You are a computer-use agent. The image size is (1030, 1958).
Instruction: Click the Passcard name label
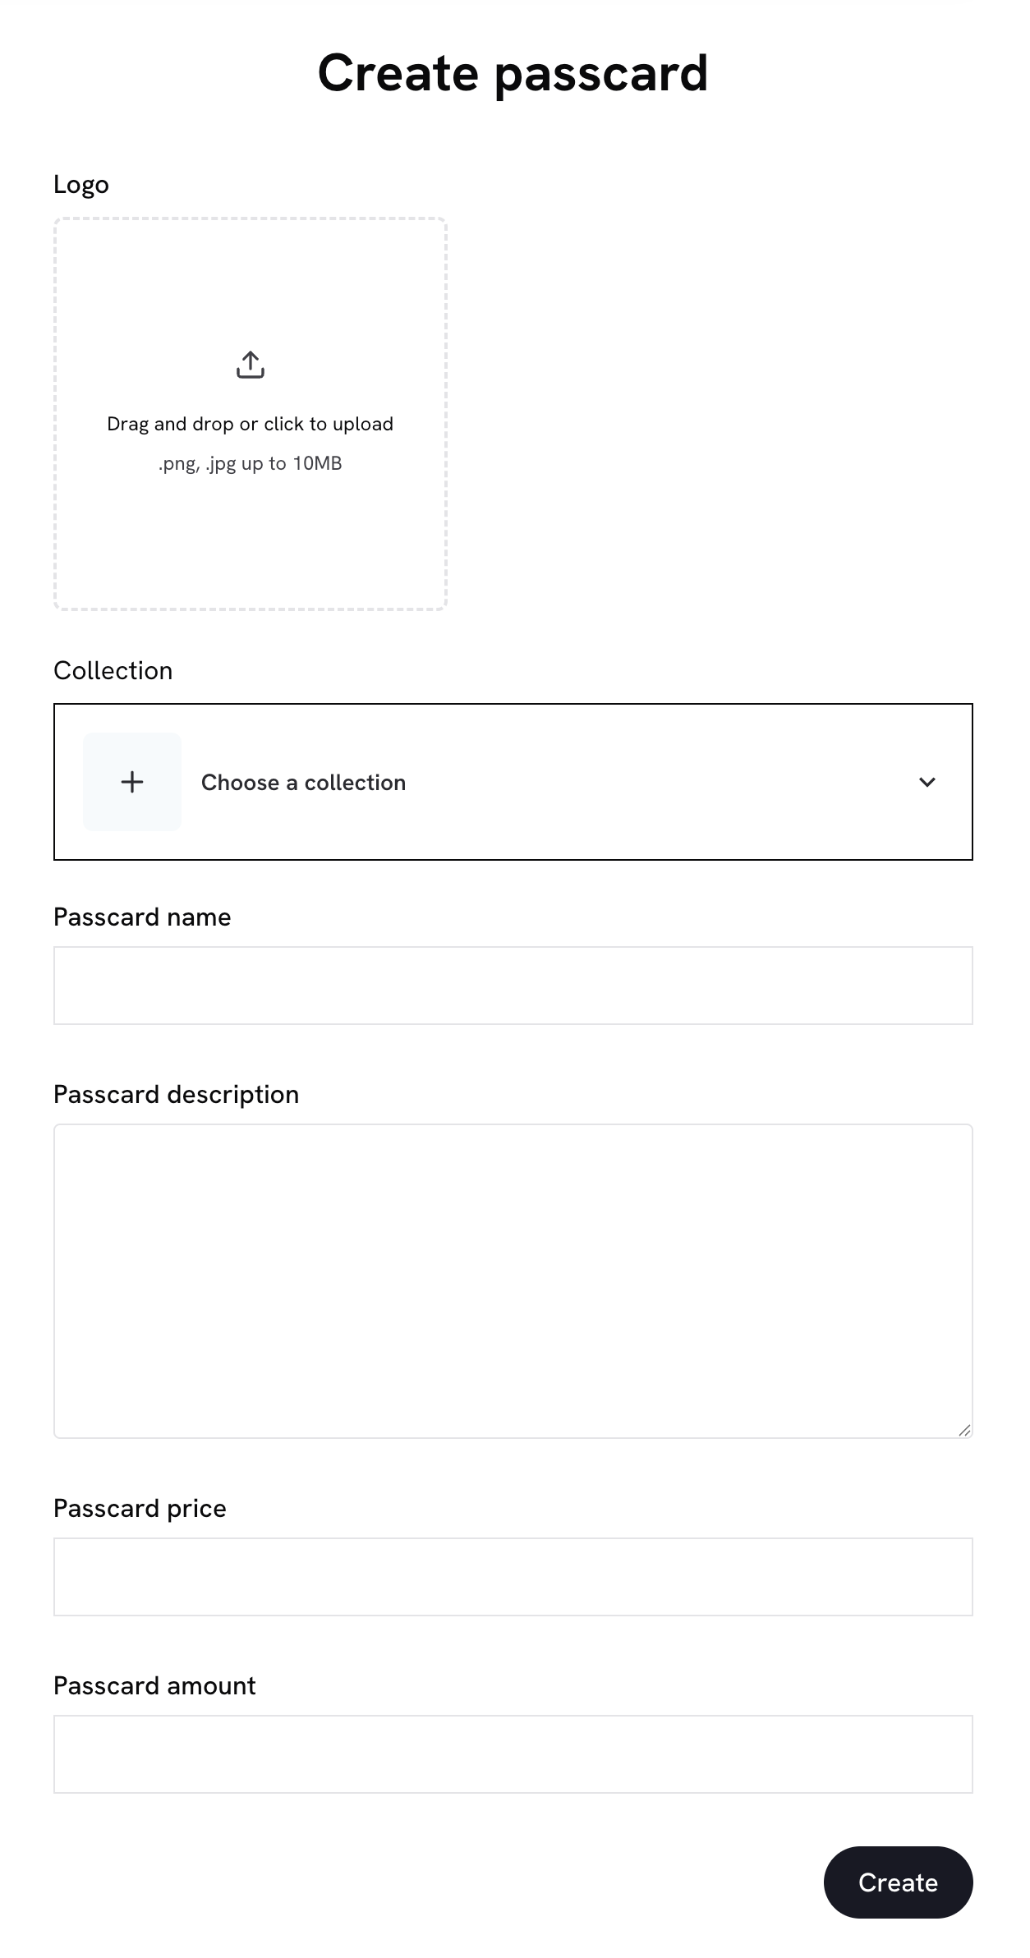point(142,917)
